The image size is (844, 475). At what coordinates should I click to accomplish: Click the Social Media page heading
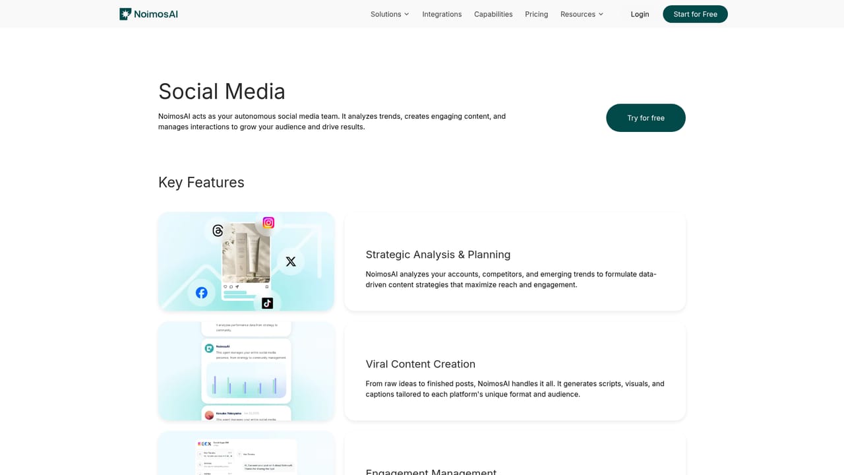tap(222, 91)
